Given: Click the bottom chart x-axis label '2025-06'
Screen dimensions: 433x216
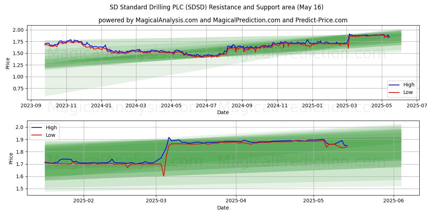Looking at the screenshot, I should 393,201.
